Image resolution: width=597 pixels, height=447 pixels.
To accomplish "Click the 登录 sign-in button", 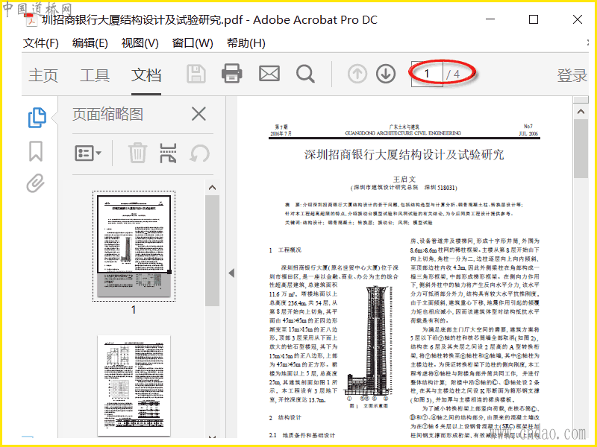I will (572, 75).
